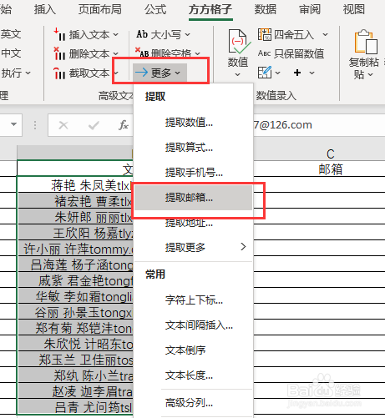The width and height of the screenshot is (385, 418).
Task: Click the 四舍五入 icon
Action: tap(264, 34)
